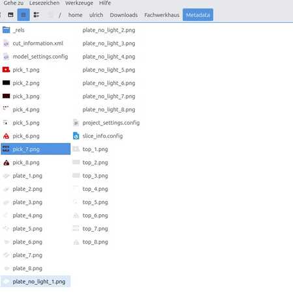Go to root folder via slash

(60, 15)
